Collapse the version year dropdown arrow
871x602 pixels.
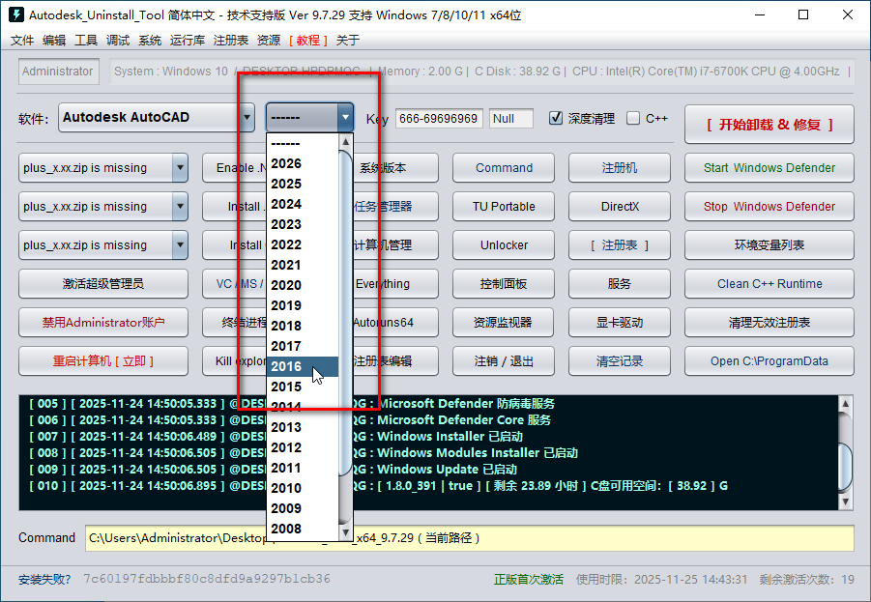345,117
